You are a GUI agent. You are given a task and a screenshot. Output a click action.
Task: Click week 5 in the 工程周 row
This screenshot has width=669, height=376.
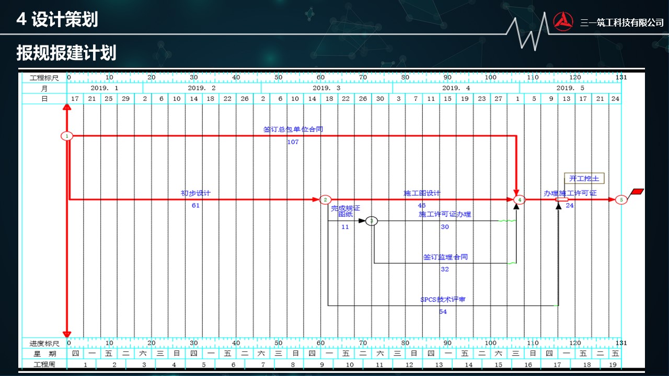coord(203,364)
